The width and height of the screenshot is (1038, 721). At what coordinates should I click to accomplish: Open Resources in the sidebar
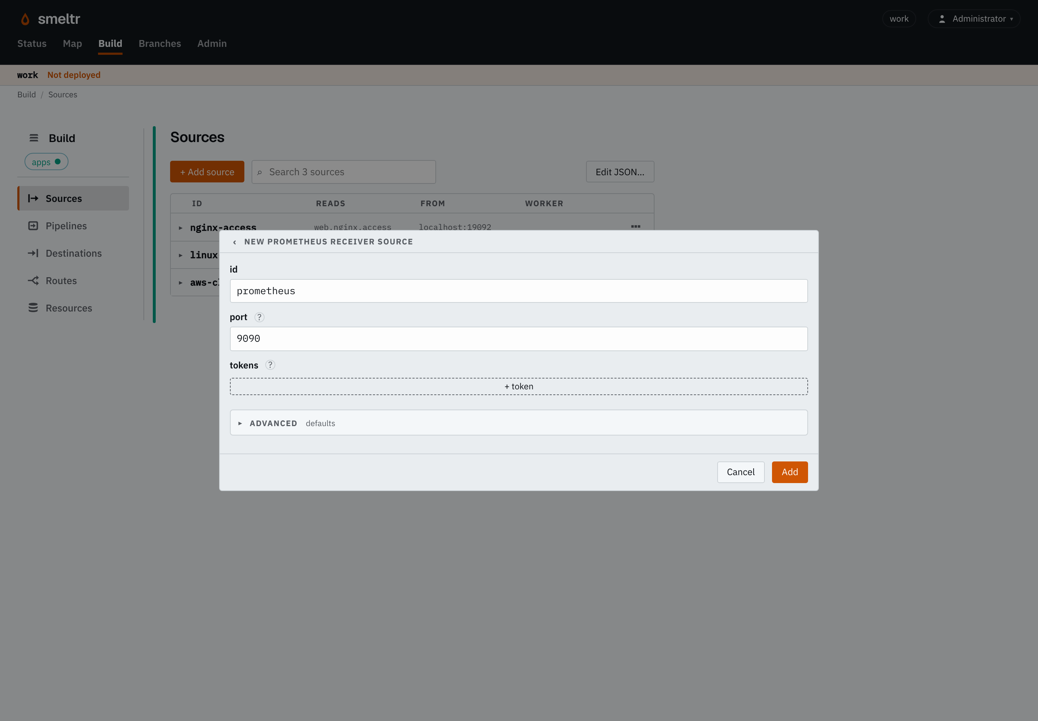(x=73, y=308)
